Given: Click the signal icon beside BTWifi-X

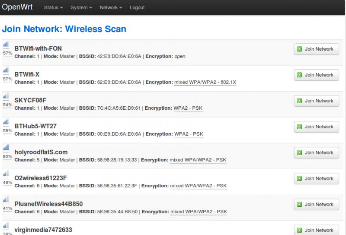Looking at the screenshot, I should coord(6,70).
